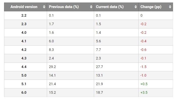Select the version 4.4 row label
Screen dimensions: 174x100
(x=24, y=67)
